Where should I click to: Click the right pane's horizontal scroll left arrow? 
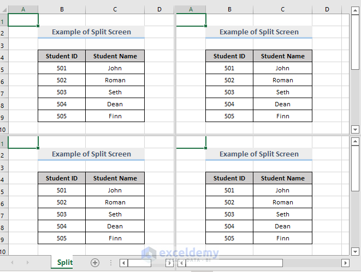pyautogui.click(x=182, y=263)
